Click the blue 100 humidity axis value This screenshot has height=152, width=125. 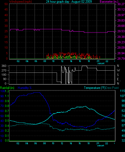tap(3, 91)
